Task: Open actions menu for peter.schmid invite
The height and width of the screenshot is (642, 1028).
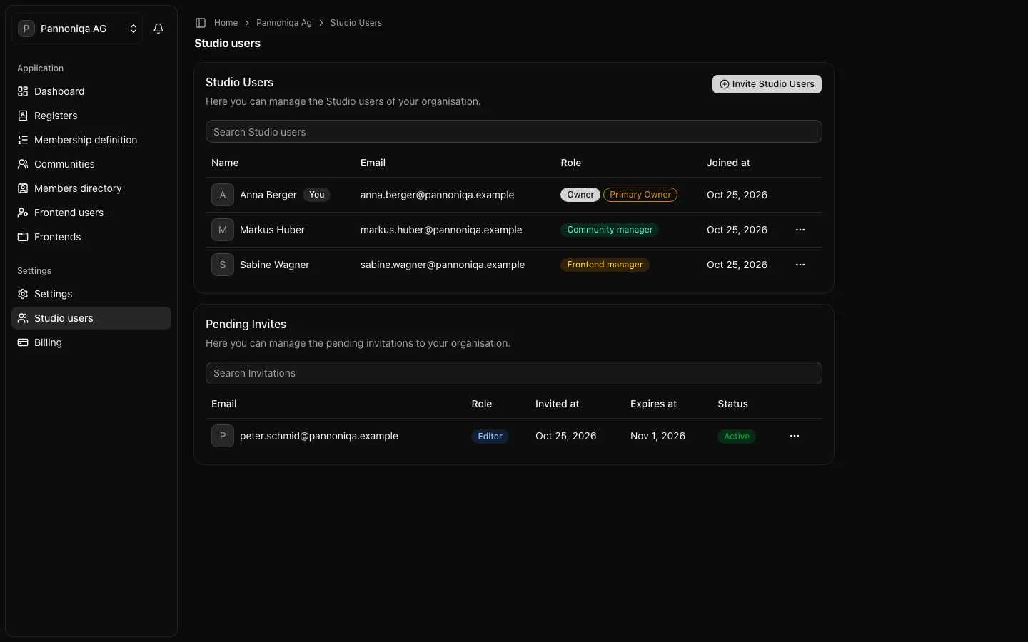Action: tap(795, 436)
